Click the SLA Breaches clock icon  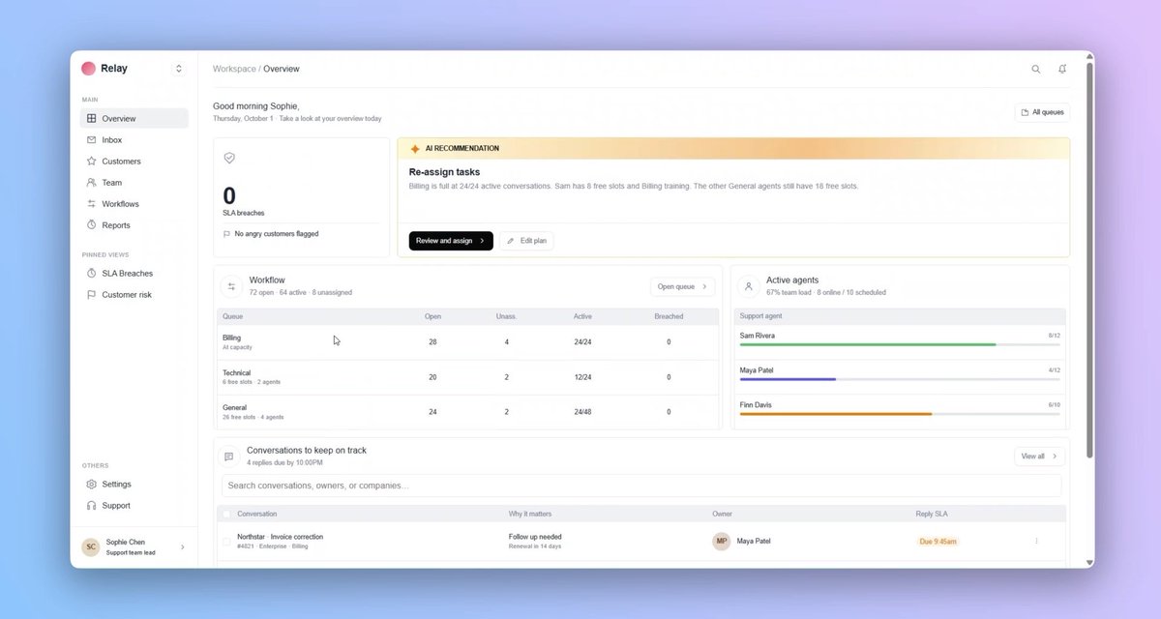pyautogui.click(x=91, y=274)
